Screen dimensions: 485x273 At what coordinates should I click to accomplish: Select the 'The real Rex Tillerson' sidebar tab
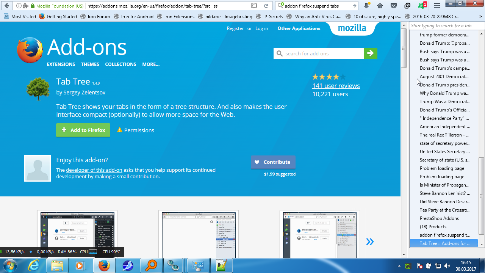(x=444, y=135)
